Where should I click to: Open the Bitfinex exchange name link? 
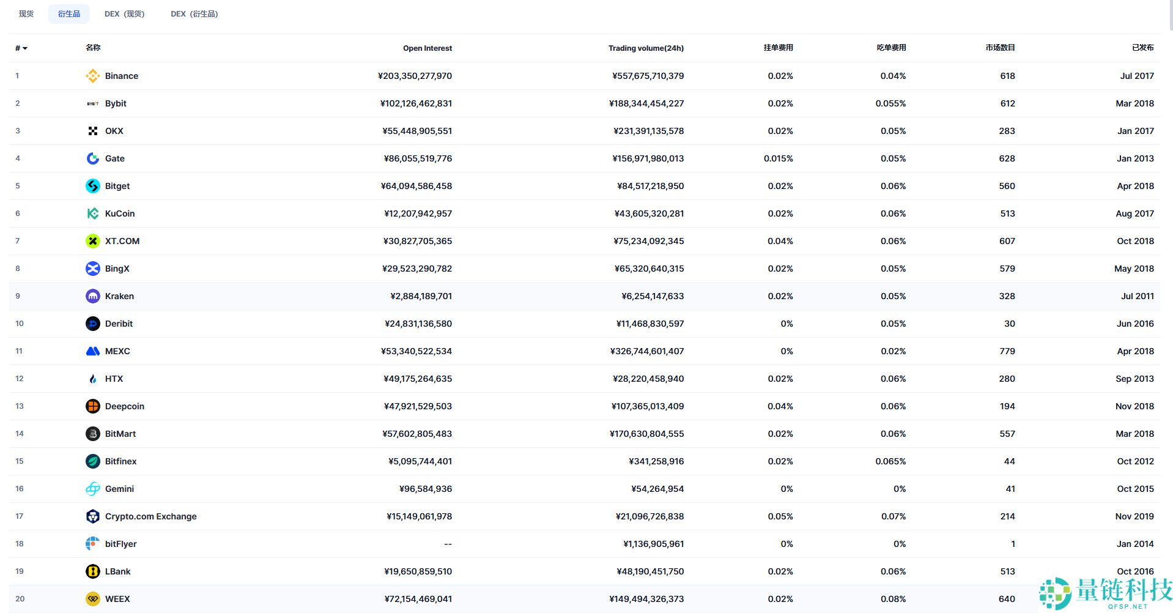pos(120,461)
